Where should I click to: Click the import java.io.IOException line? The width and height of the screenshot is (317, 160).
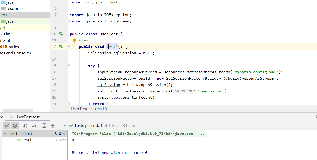[x=101, y=15]
